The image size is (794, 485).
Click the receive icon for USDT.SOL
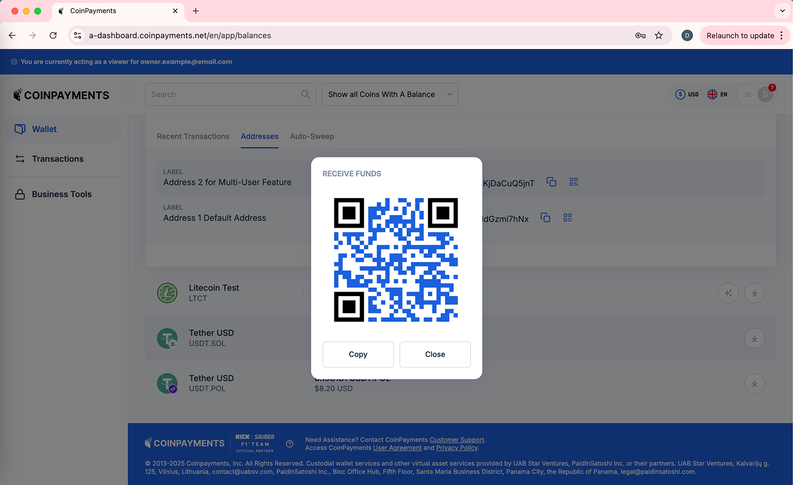point(755,338)
